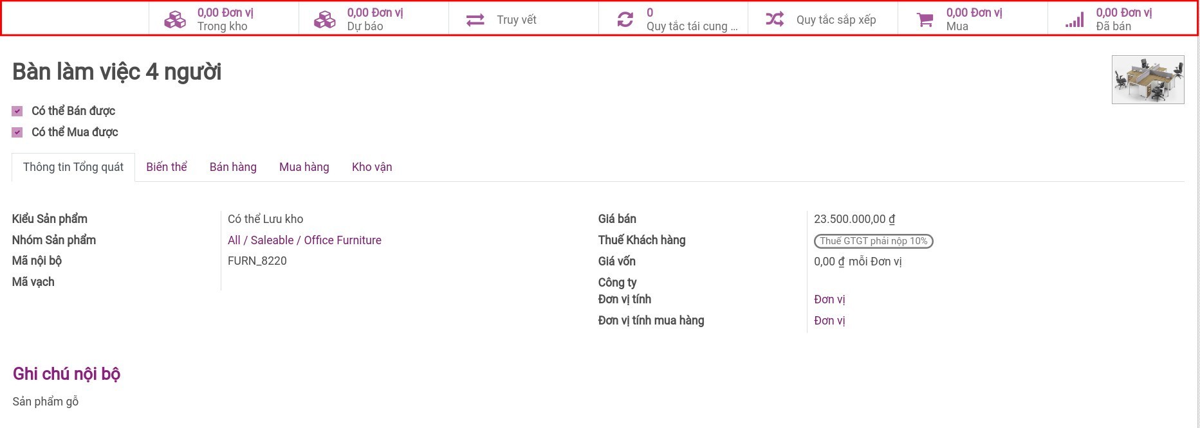1200x428 pixels.
Task: Click the exchange arrows icon for Truy vết
Action: point(475,20)
